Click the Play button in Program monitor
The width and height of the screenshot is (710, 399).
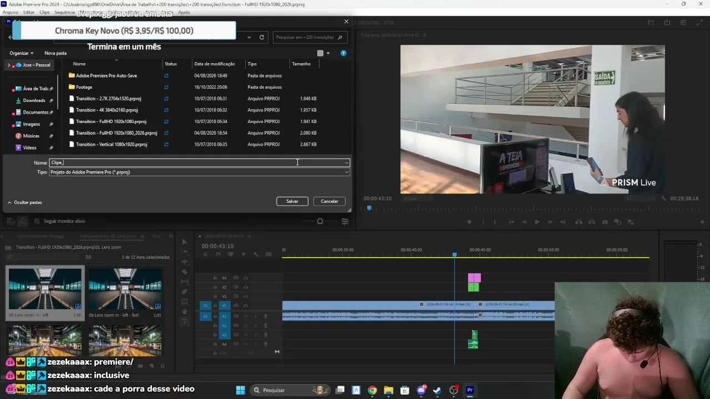point(537,222)
